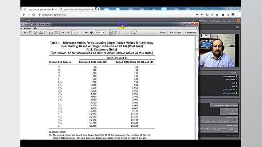Screen dimensions: 262x147
Task: Click the read mode expand icon
Action: coord(135,33)
